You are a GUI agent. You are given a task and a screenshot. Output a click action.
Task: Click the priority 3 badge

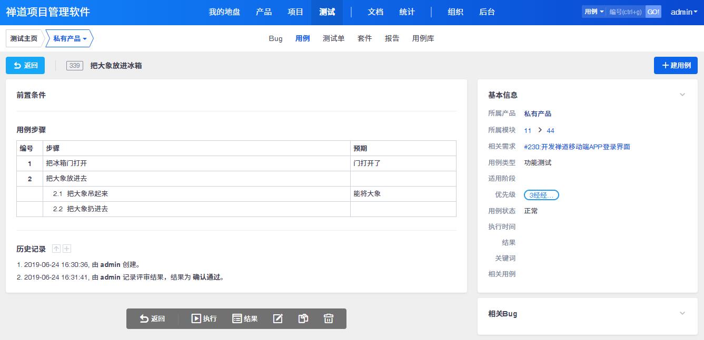point(541,195)
